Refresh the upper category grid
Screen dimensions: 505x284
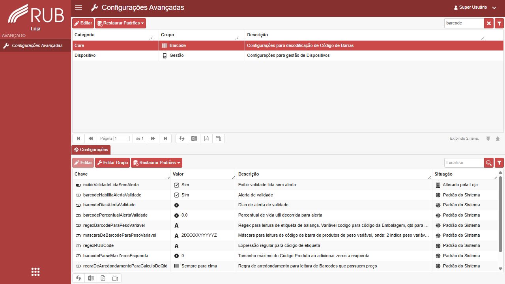182,138
